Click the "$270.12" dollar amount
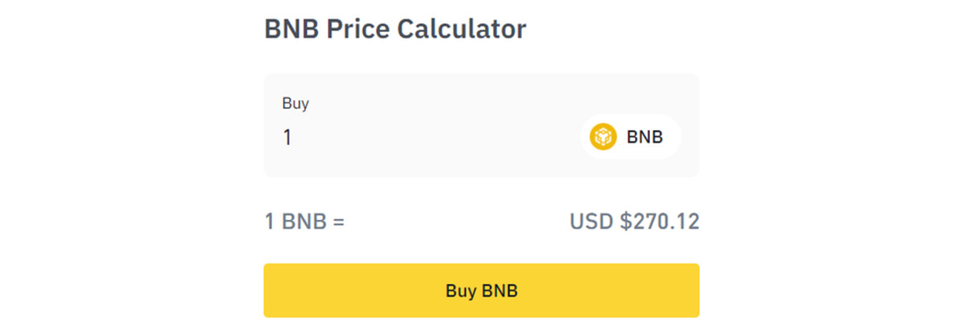 (659, 221)
